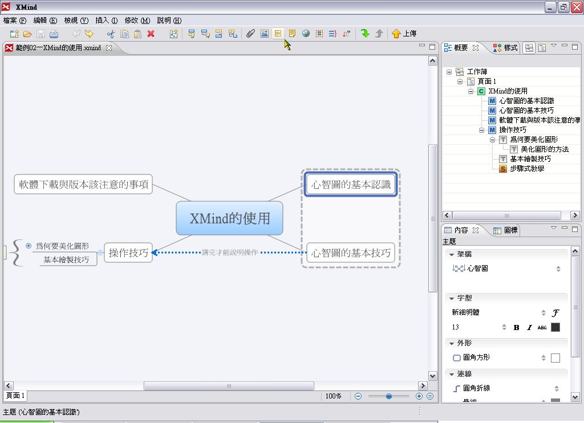Insert a subtopic via toolbar icon

tap(205, 34)
